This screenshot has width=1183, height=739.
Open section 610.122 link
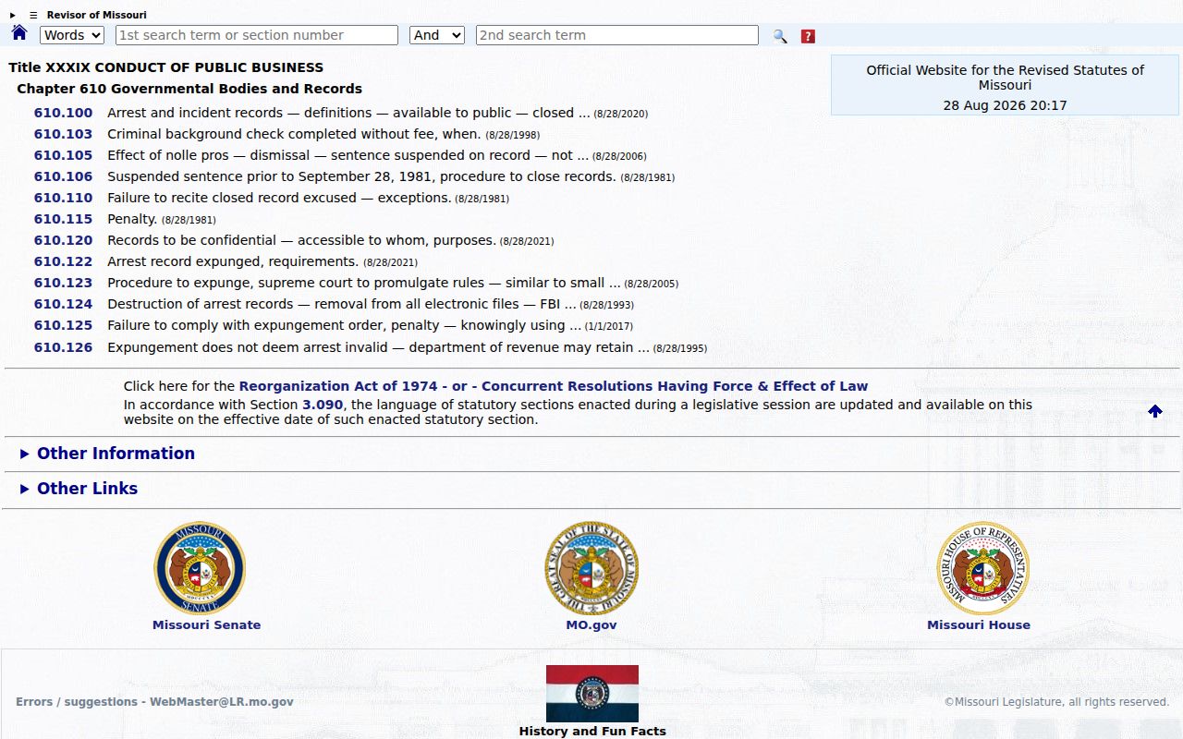[63, 261]
